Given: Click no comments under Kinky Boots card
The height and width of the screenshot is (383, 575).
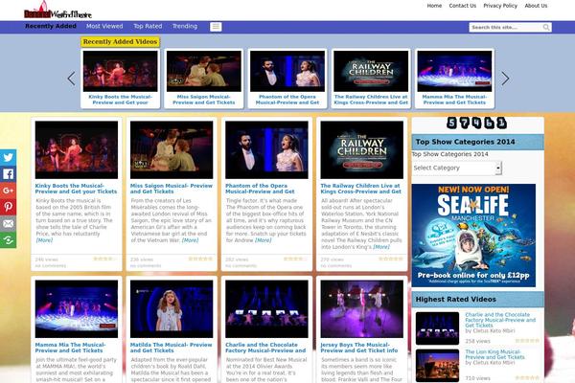Looking at the screenshot, I should 51,266.
